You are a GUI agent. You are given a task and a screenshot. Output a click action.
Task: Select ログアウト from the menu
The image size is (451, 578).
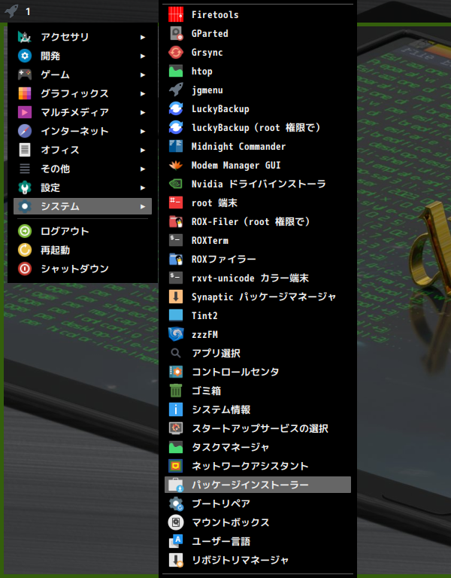pyautogui.click(x=83, y=231)
